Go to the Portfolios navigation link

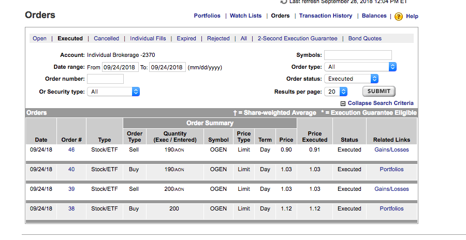207,16
